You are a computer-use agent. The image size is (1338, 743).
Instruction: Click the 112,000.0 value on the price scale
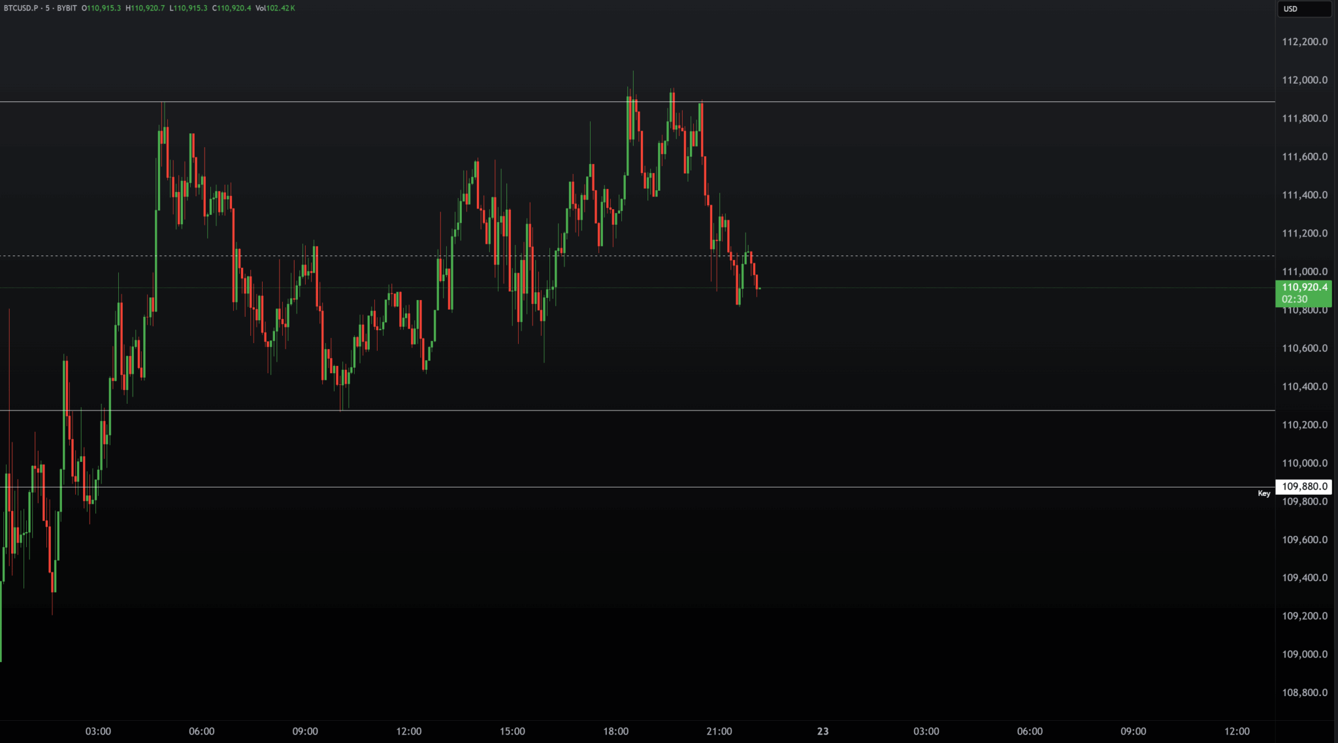pyautogui.click(x=1303, y=80)
